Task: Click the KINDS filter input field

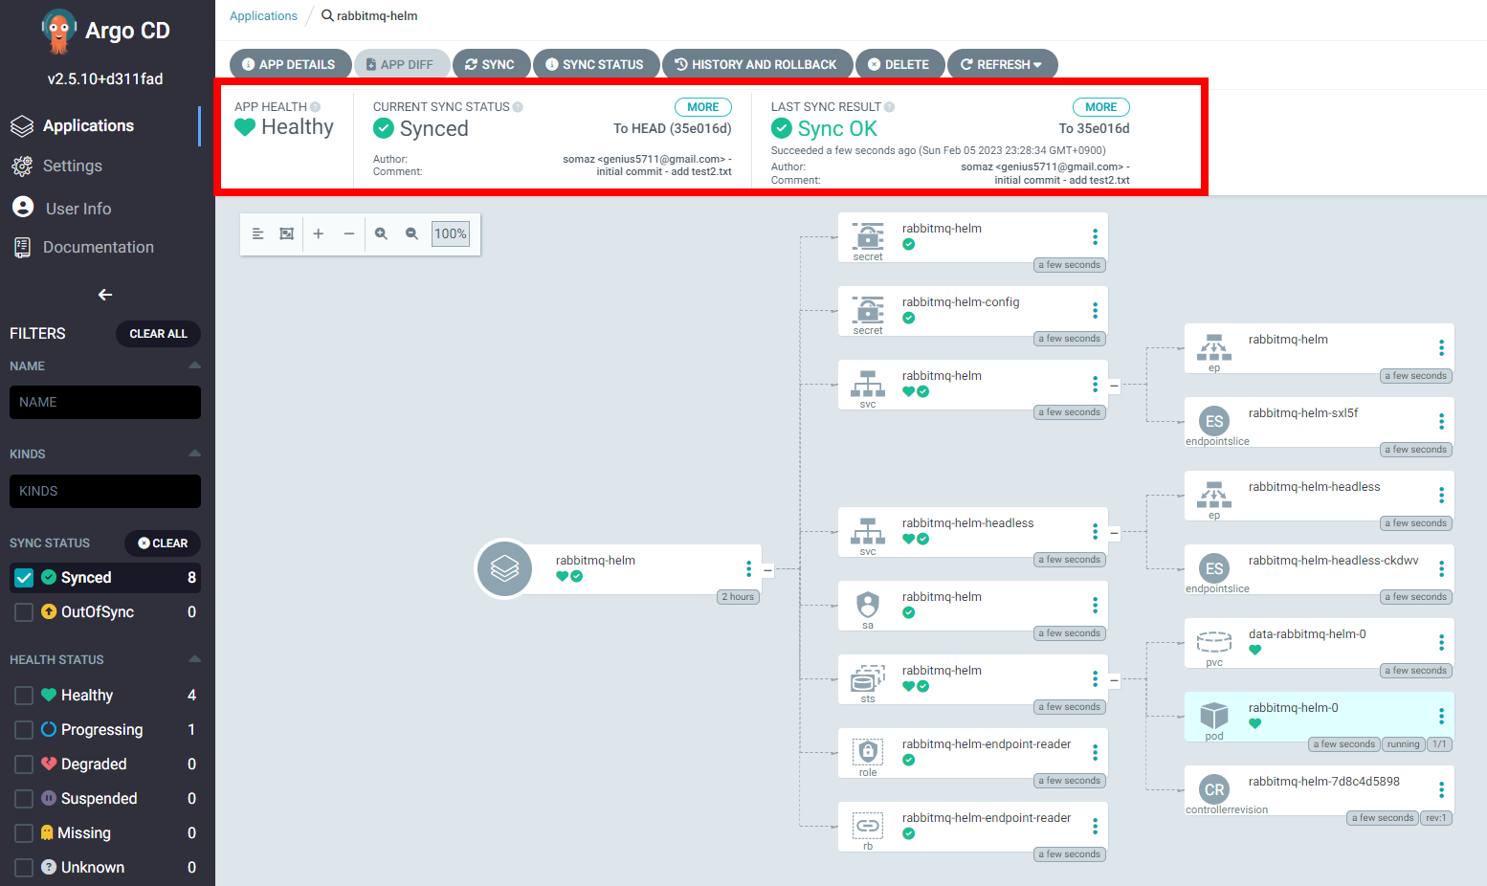Action: click(x=105, y=492)
